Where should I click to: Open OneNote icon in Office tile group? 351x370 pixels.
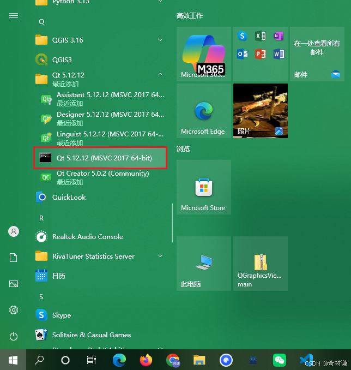pos(279,36)
